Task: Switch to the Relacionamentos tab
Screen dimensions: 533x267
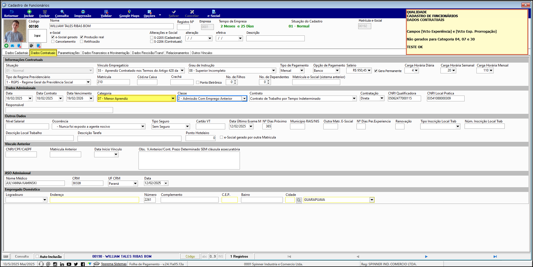Action: 178,53
